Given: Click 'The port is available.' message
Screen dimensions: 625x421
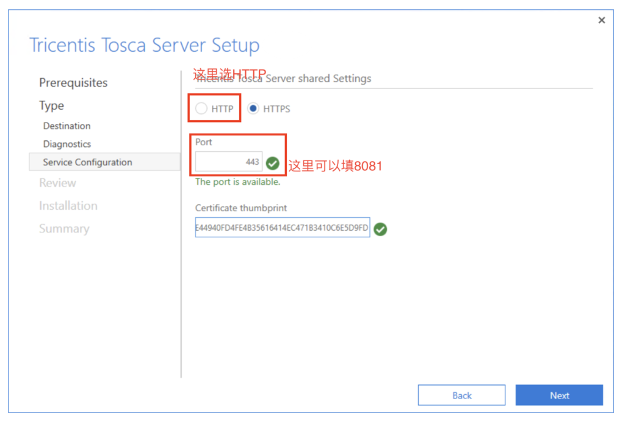Looking at the screenshot, I should click(x=237, y=182).
